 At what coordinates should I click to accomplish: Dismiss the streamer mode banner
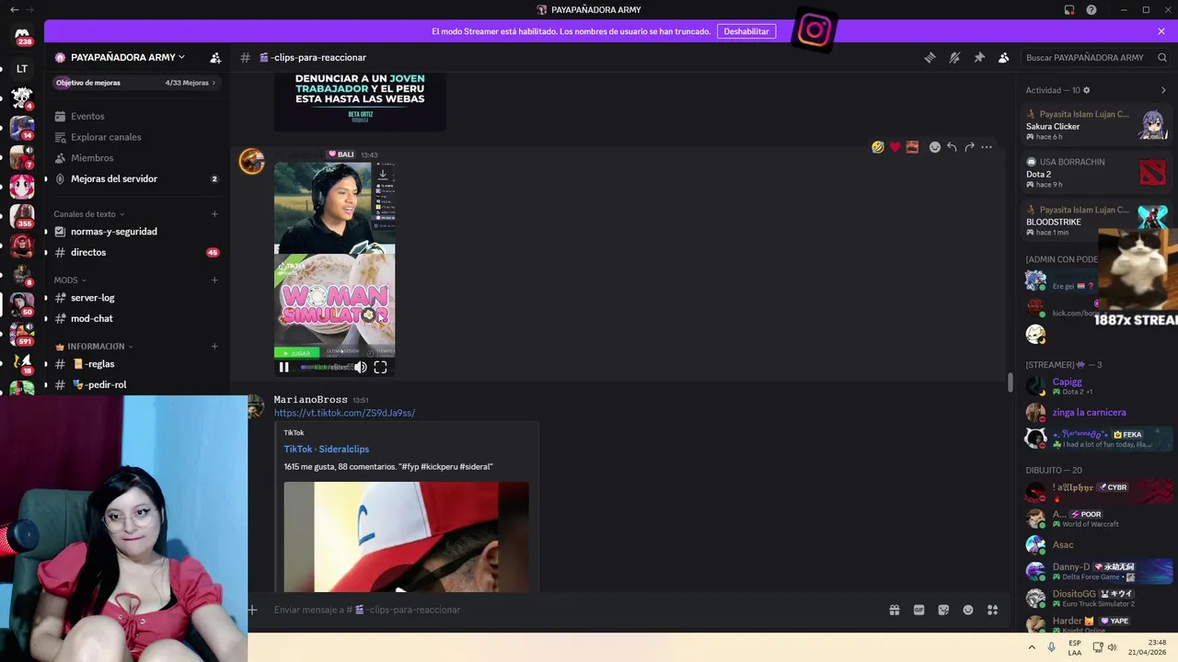point(1161,31)
